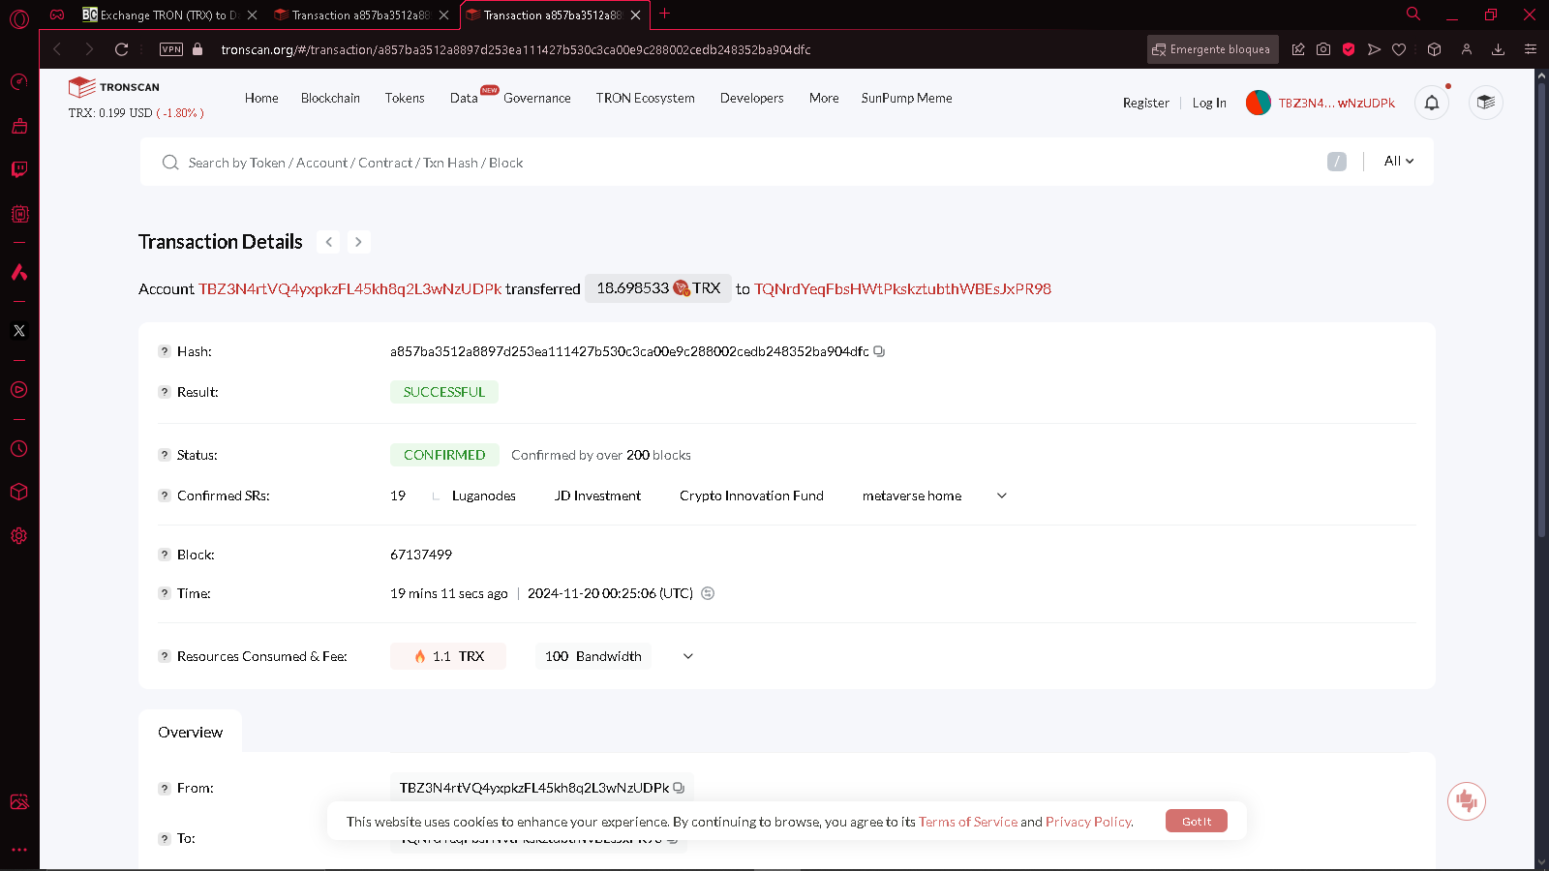Viewport: 1549px width, 871px height.
Task: Open browsing History from the sidebar
Action: click(x=18, y=449)
